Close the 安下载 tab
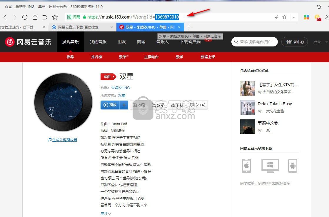 point(44,27)
